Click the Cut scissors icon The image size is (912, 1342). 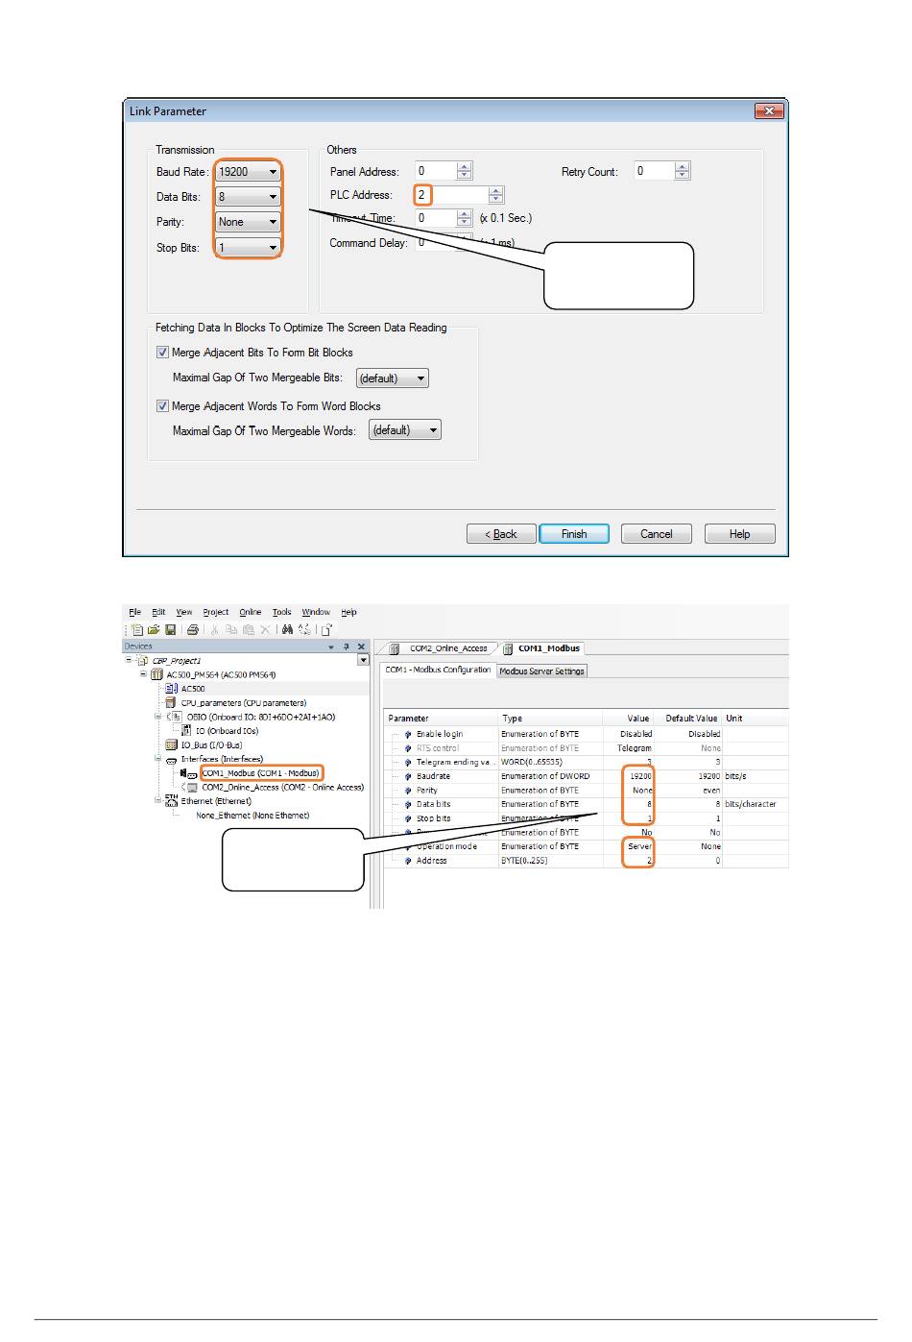click(x=215, y=630)
